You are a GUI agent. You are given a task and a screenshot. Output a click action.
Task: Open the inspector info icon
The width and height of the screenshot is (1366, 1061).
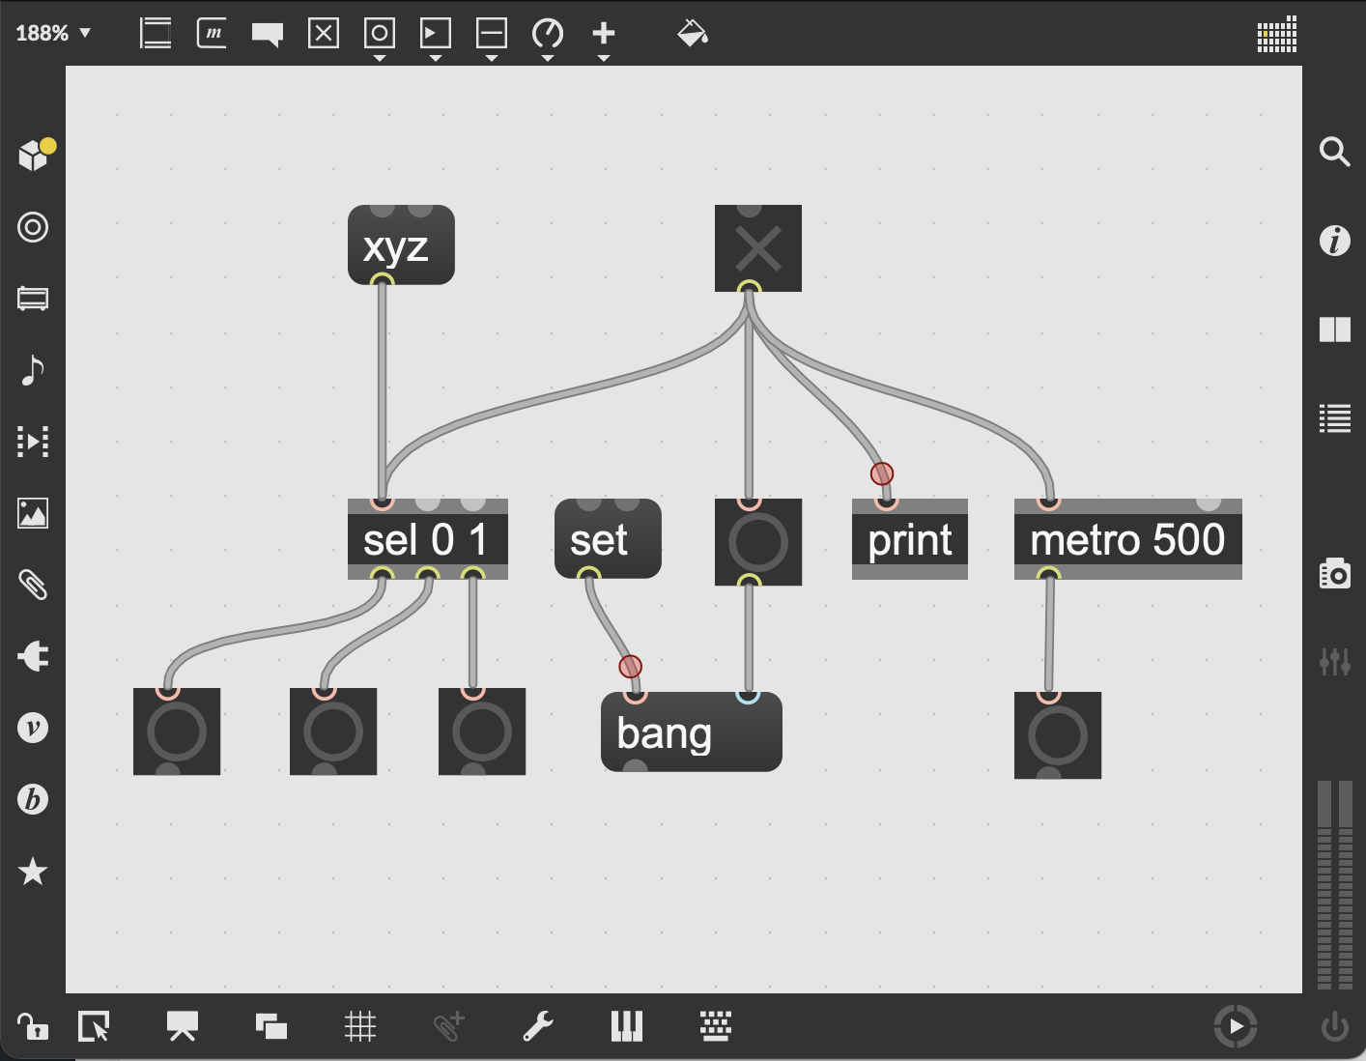pos(1334,241)
